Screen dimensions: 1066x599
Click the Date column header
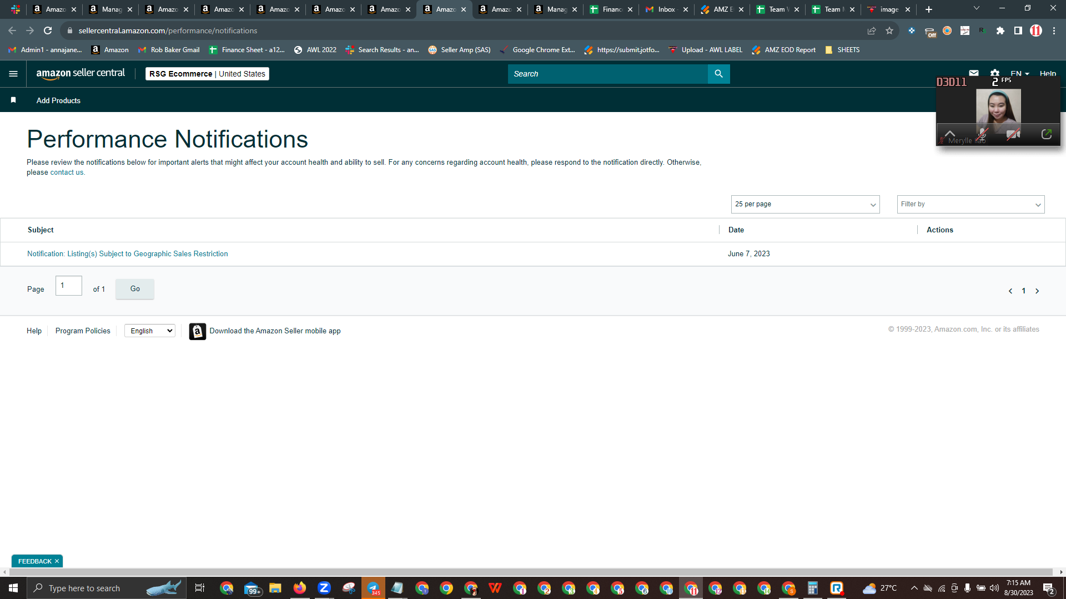click(736, 230)
